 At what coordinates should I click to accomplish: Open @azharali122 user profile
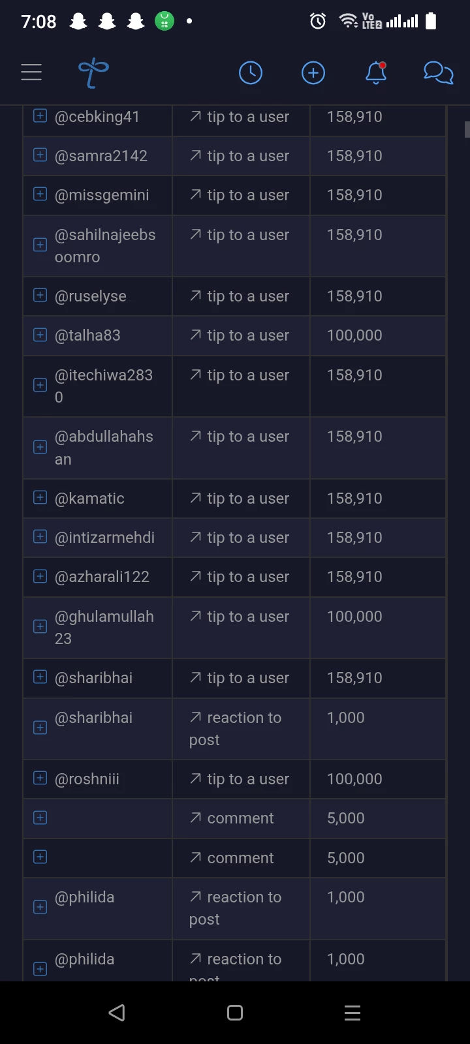tap(102, 577)
